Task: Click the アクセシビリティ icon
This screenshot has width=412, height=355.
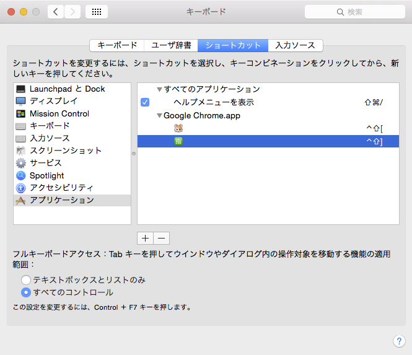Action: 21,188
